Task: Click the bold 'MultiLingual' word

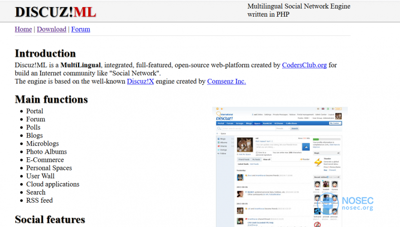Action: pos(81,65)
